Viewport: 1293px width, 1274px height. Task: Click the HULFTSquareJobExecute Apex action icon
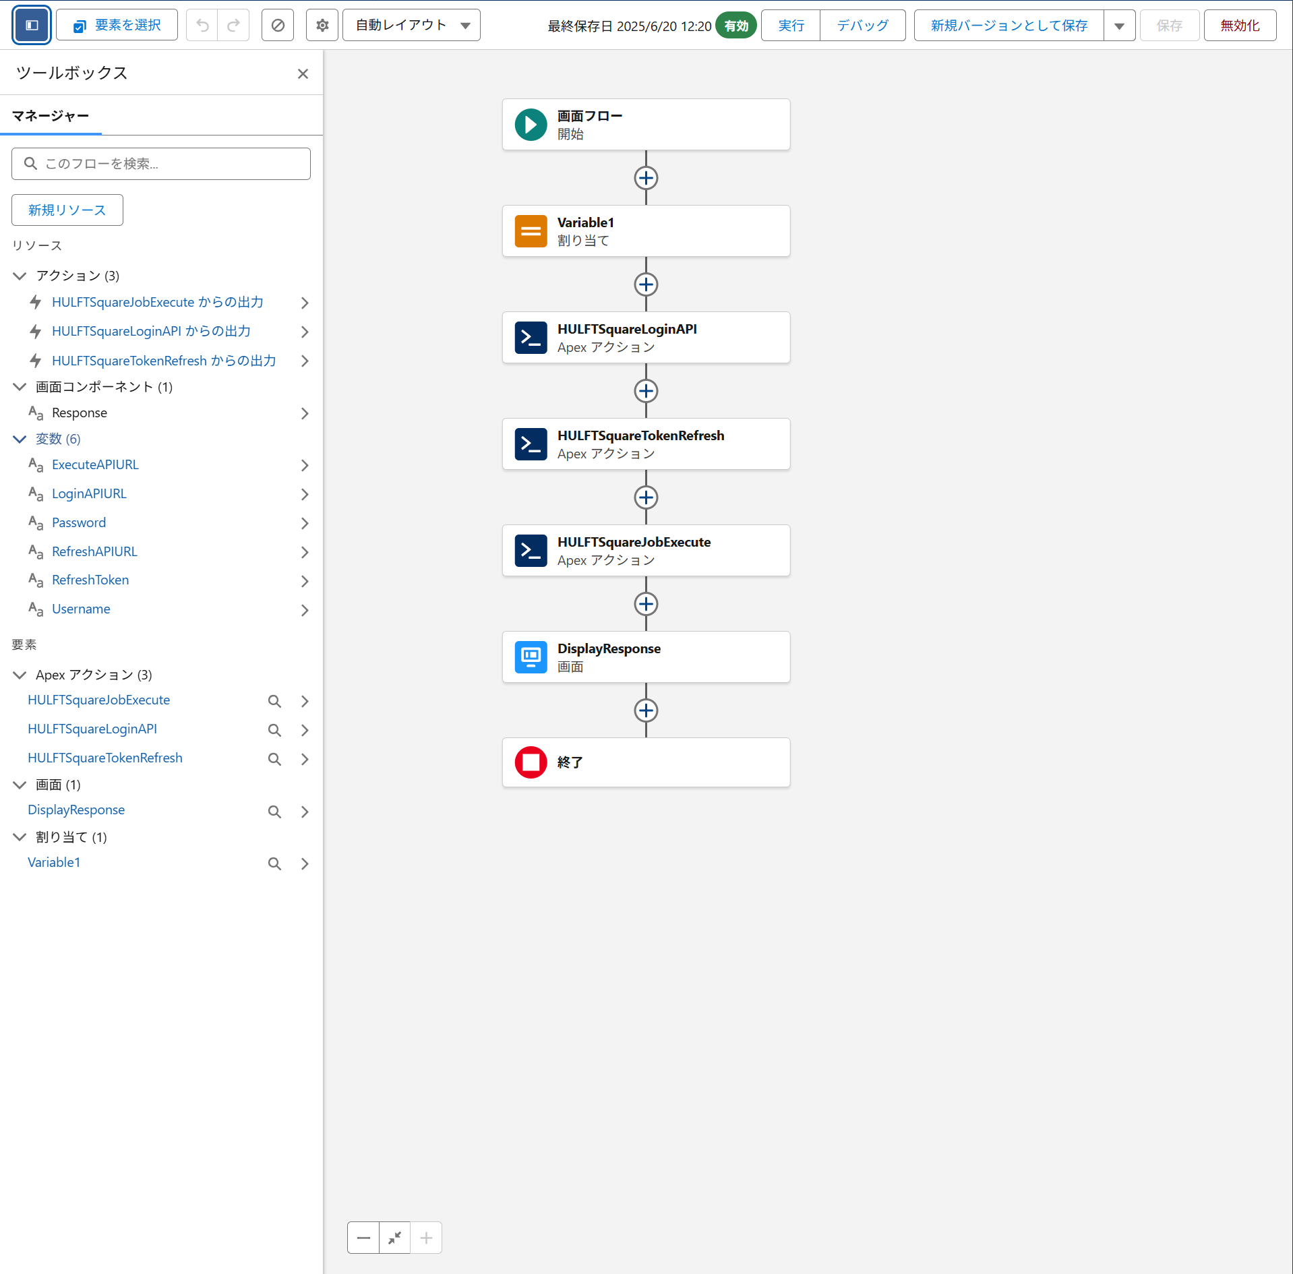point(531,551)
